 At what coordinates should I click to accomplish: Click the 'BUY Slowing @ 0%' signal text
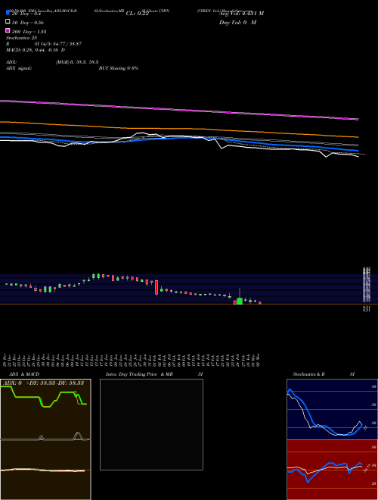click(x=119, y=68)
